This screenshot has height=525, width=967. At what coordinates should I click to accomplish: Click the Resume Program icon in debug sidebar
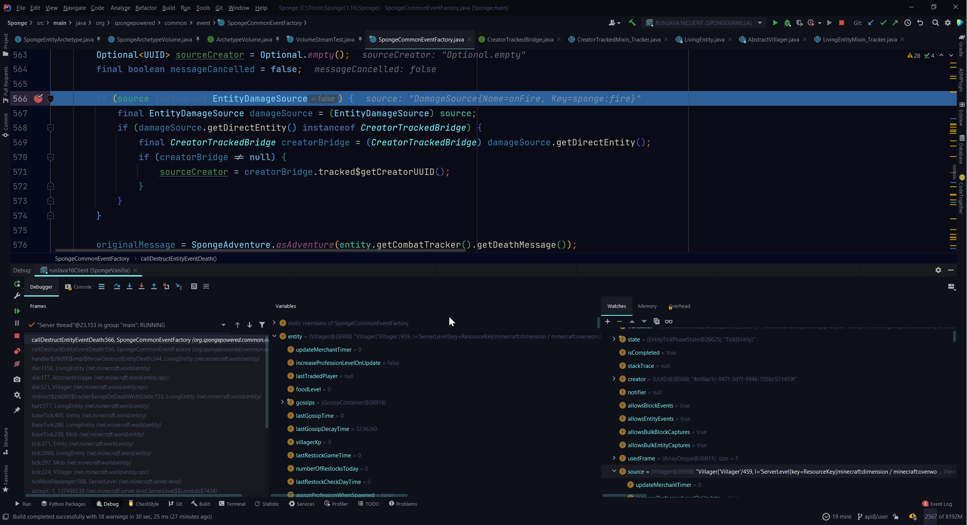pos(17,311)
